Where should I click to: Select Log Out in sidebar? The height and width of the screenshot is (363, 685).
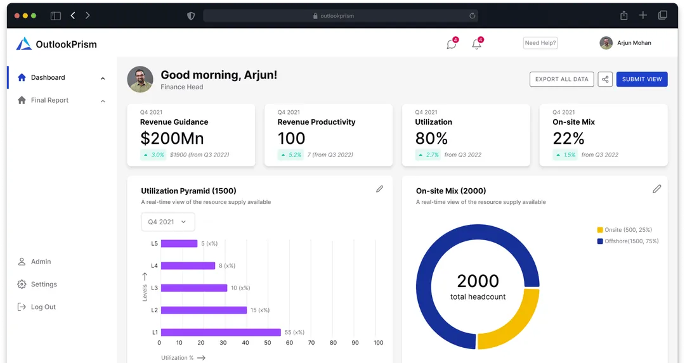tap(43, 307)
